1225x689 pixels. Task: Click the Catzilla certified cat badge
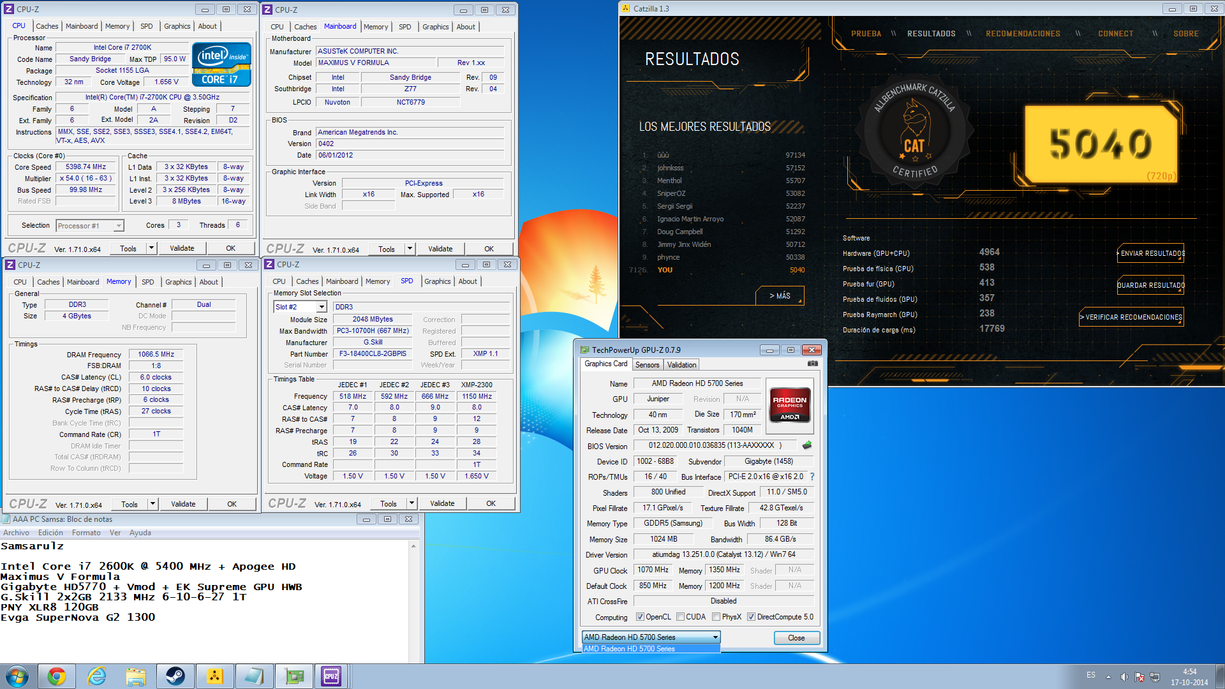click(x=914, y=132)
